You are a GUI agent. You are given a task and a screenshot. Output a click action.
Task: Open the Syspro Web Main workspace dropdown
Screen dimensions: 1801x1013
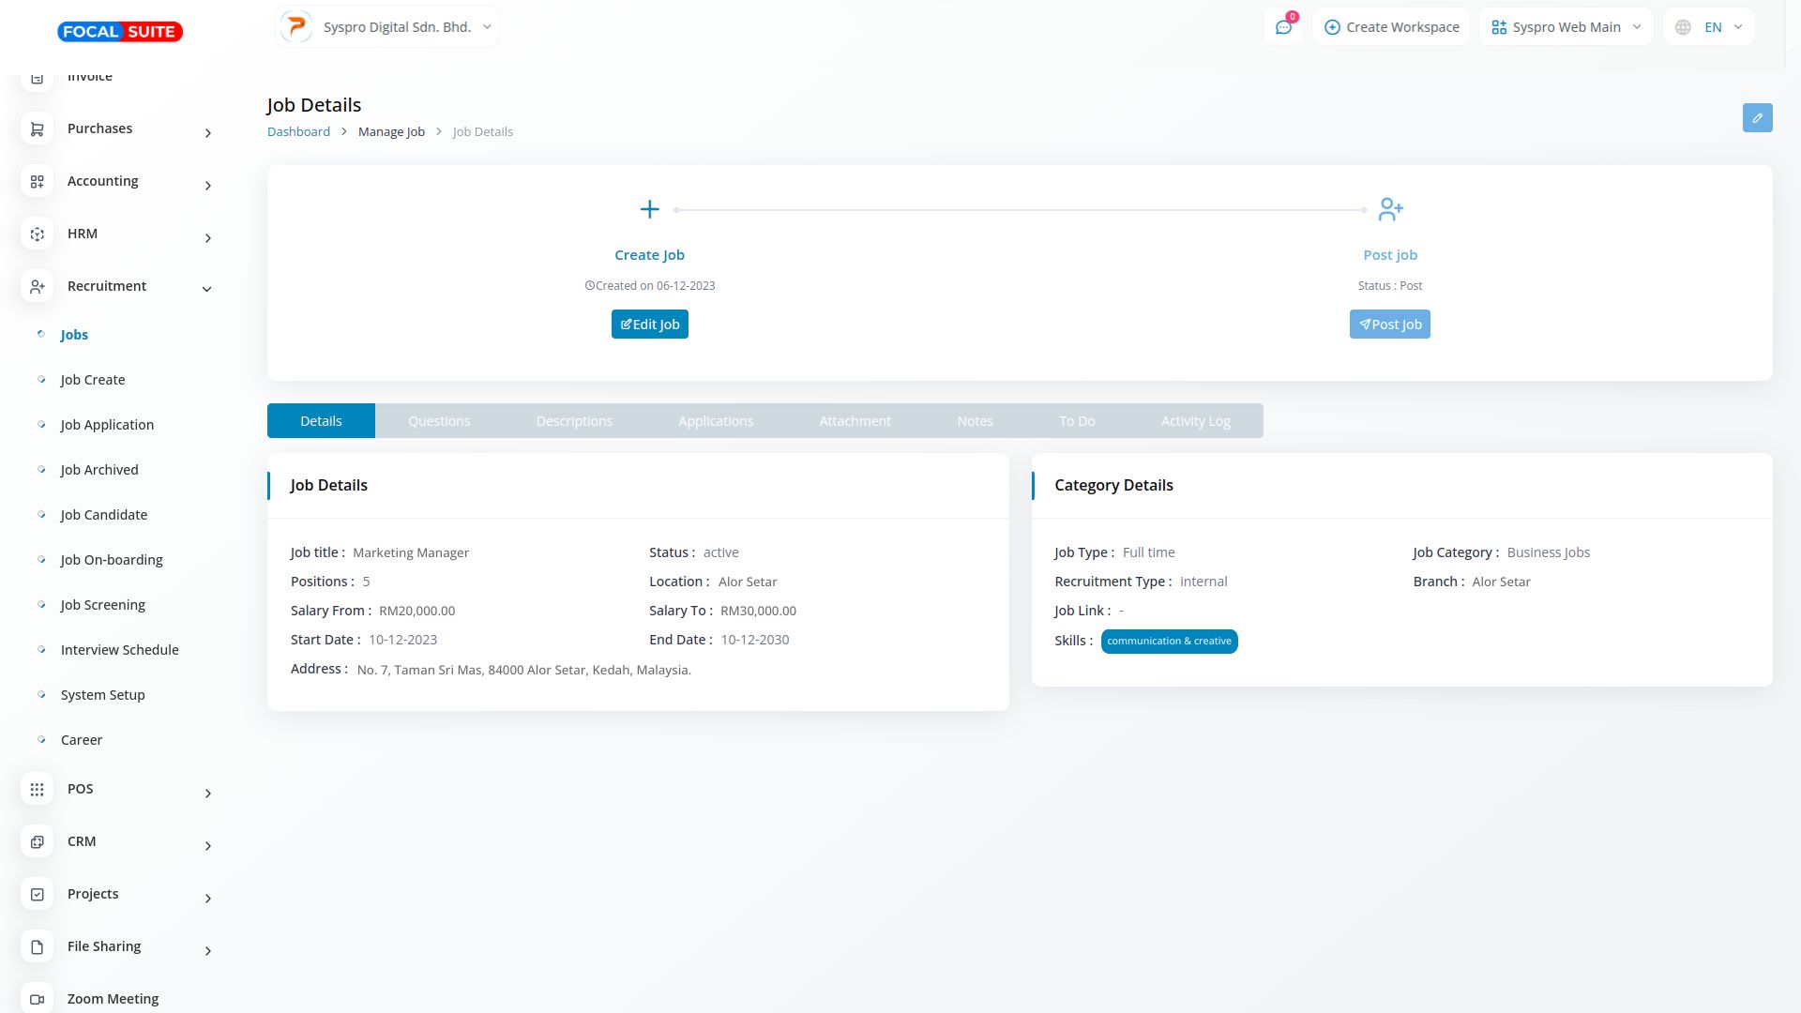pyautogui.click(x=1566, y=27)
